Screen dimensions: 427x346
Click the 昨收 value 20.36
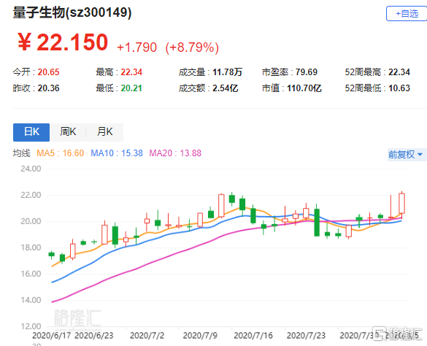click(x=48, y=88)
